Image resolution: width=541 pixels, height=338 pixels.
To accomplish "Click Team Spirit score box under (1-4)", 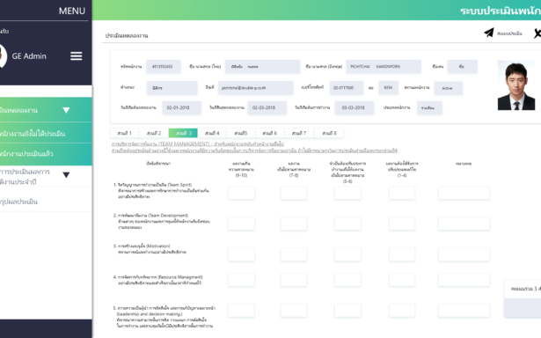I will [x=402, y=194].
